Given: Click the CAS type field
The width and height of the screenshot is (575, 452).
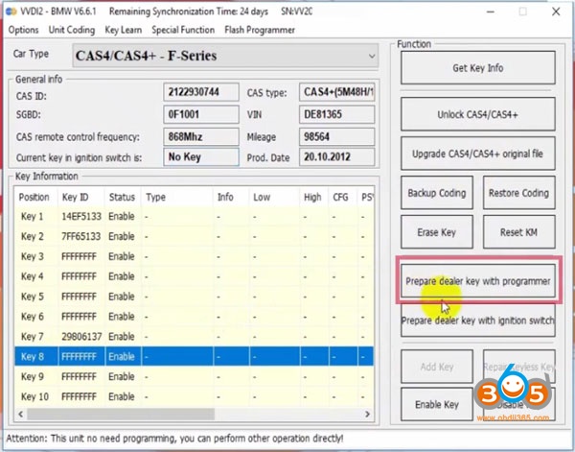Looking at the screenshot, I should (x=337, y=92).
